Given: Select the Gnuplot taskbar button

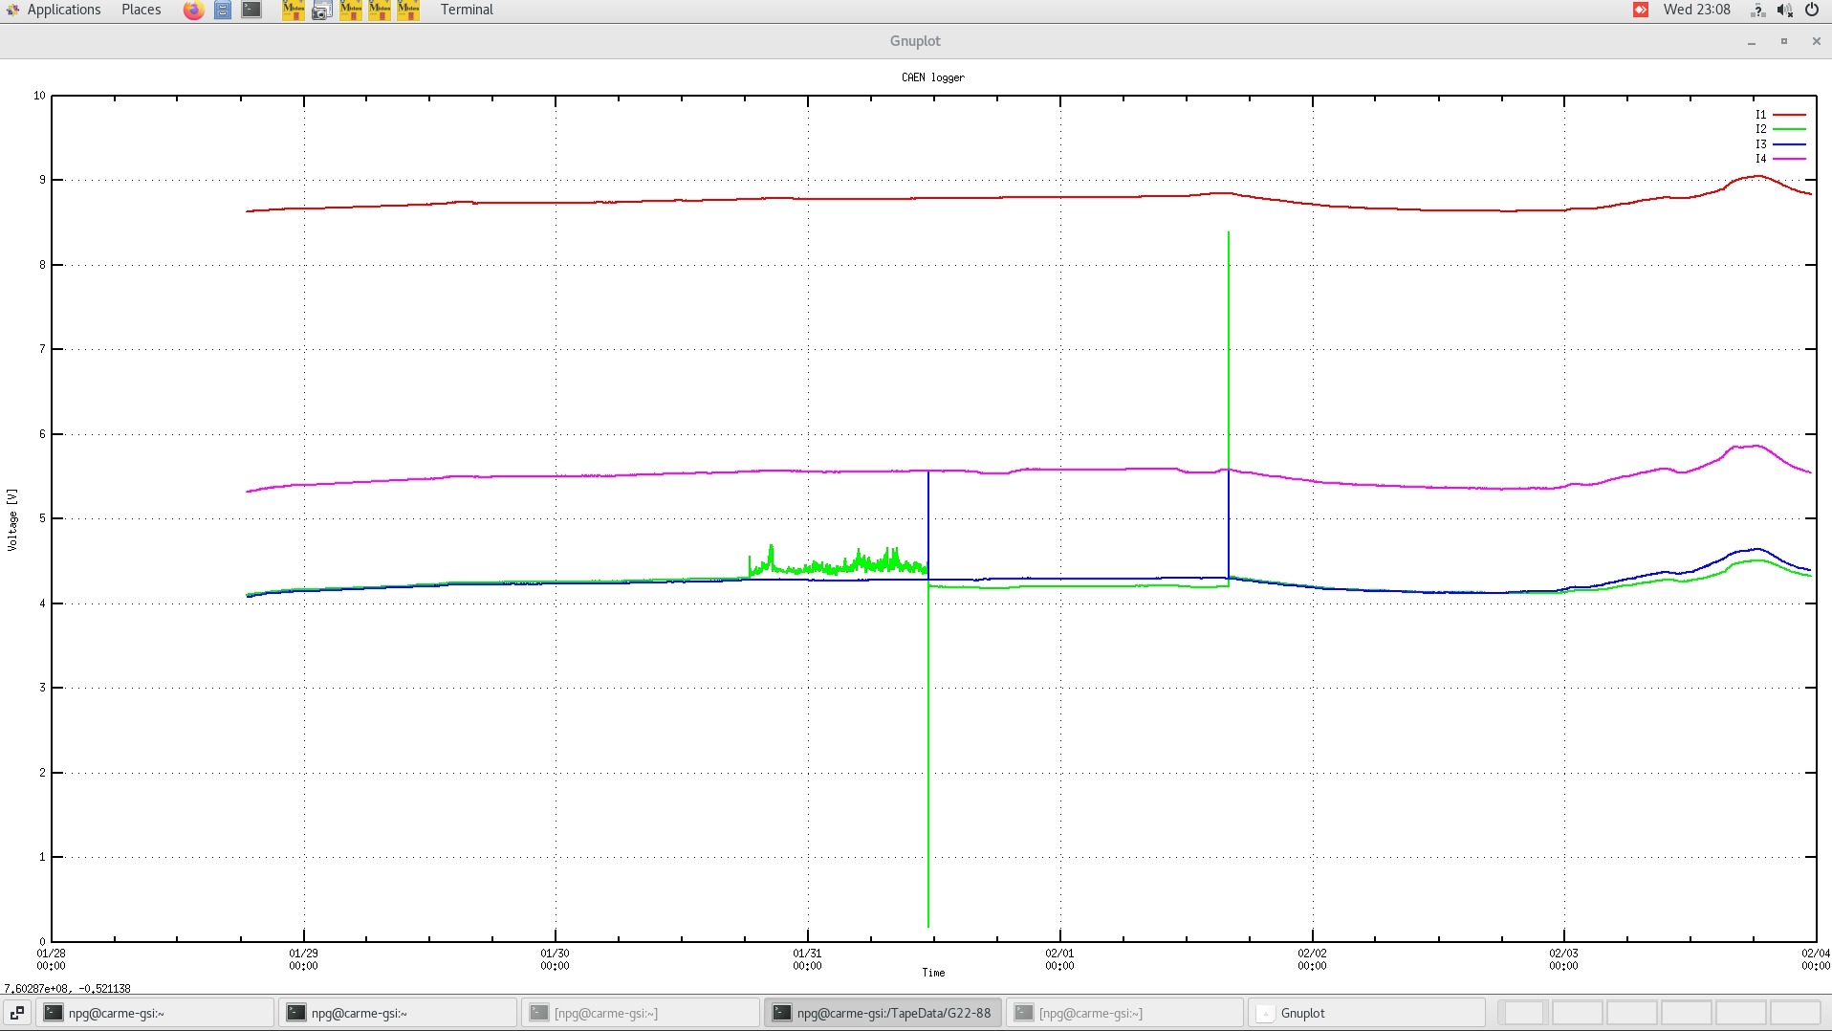Looking at the screenshot, I should [x=1365, y=1013].
